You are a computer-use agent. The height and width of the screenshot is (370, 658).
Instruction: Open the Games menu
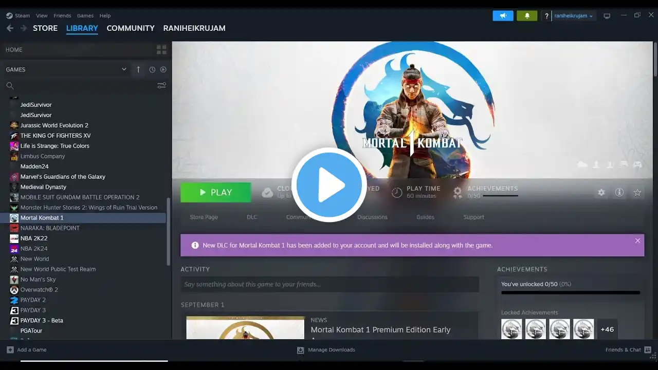(x=85, y=16)
